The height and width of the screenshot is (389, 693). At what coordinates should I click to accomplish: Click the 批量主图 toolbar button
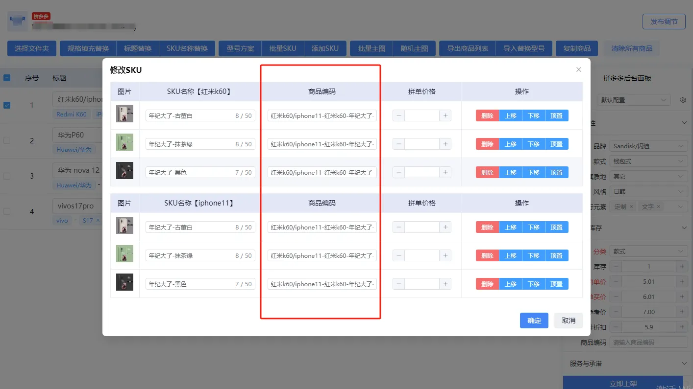pyautogui.click(x=371, y=48)
